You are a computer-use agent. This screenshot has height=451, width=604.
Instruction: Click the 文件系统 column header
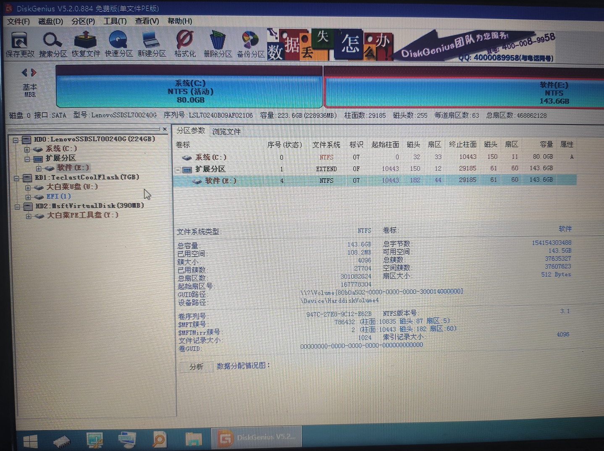[x=326, y=144]
